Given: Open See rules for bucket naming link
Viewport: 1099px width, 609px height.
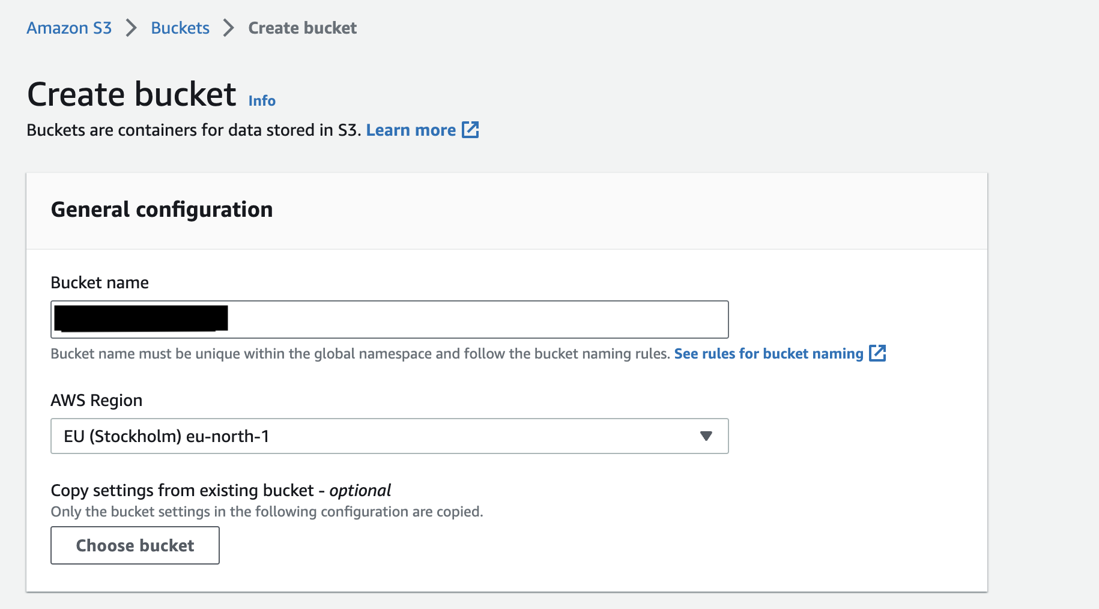Looking at the screenshot, I should 769,354.
